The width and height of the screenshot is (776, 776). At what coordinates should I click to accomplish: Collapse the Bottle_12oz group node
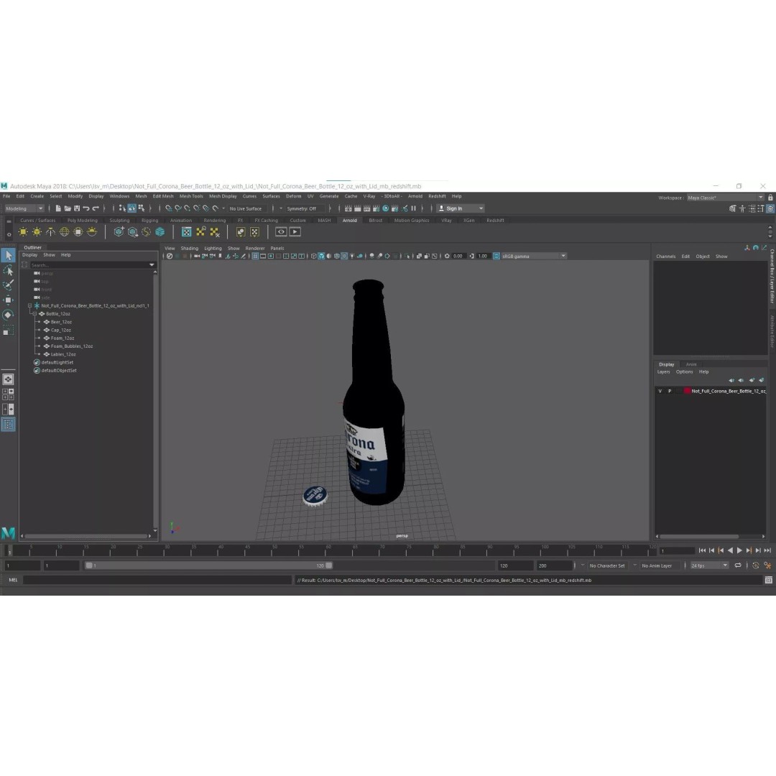point(34,314)
